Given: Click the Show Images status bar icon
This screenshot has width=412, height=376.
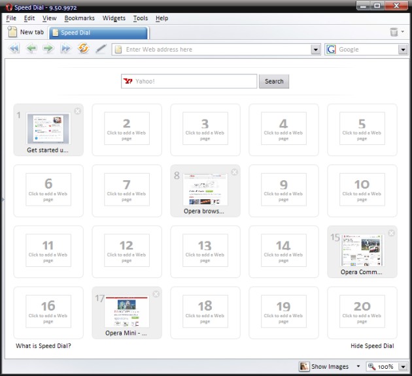Looking at the screenshot, I should tap(304, 366).
